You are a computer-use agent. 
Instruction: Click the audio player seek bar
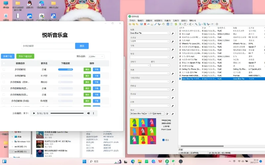pyautogui.click(x=67, y=113)
